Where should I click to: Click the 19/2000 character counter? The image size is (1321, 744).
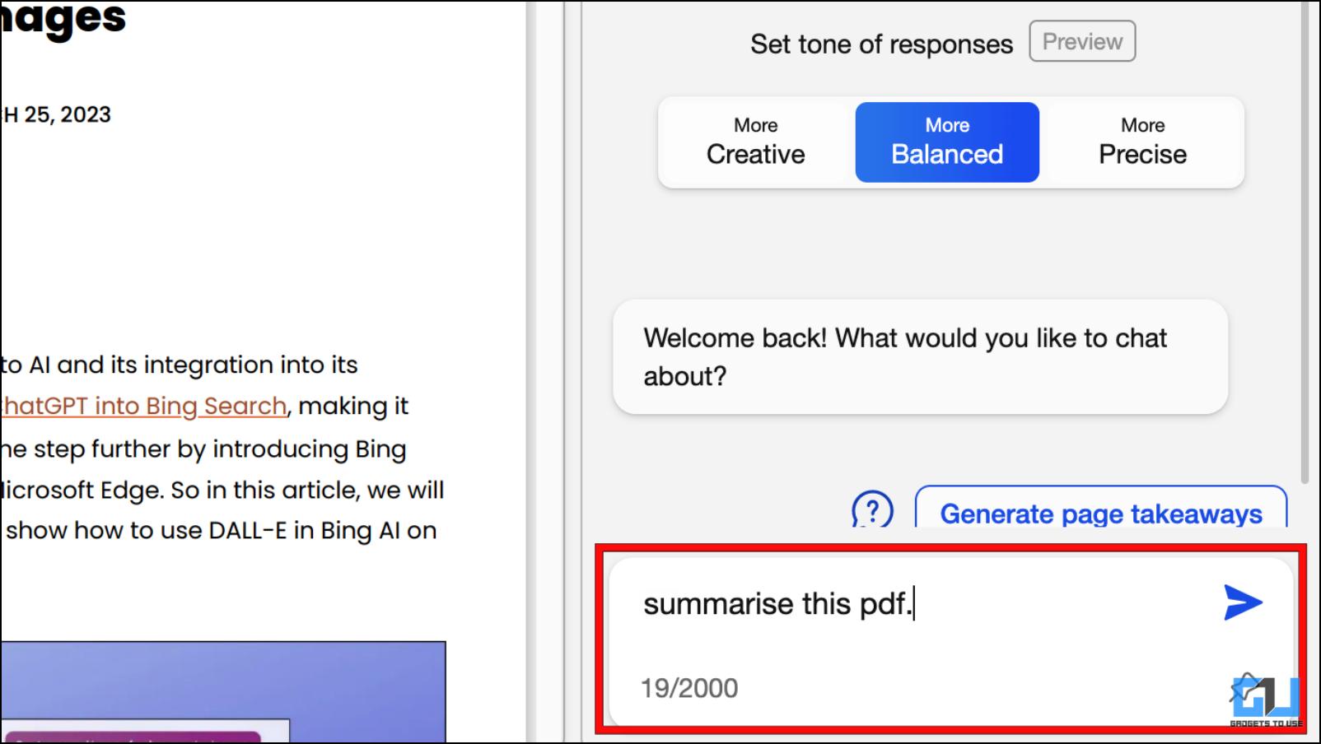(689, 688)
